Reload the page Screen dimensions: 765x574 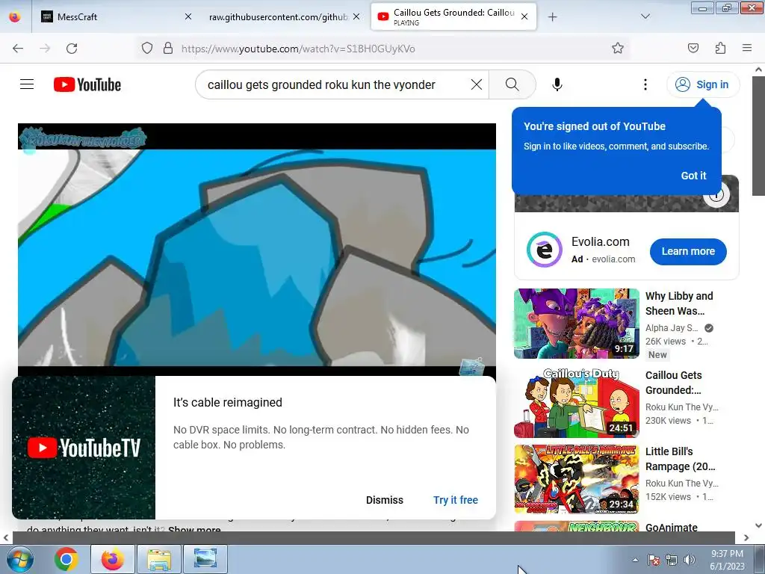coord(72,49)
